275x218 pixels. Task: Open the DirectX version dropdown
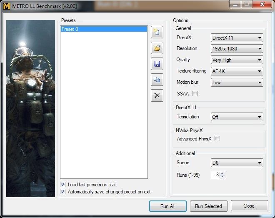pos(237,38)
